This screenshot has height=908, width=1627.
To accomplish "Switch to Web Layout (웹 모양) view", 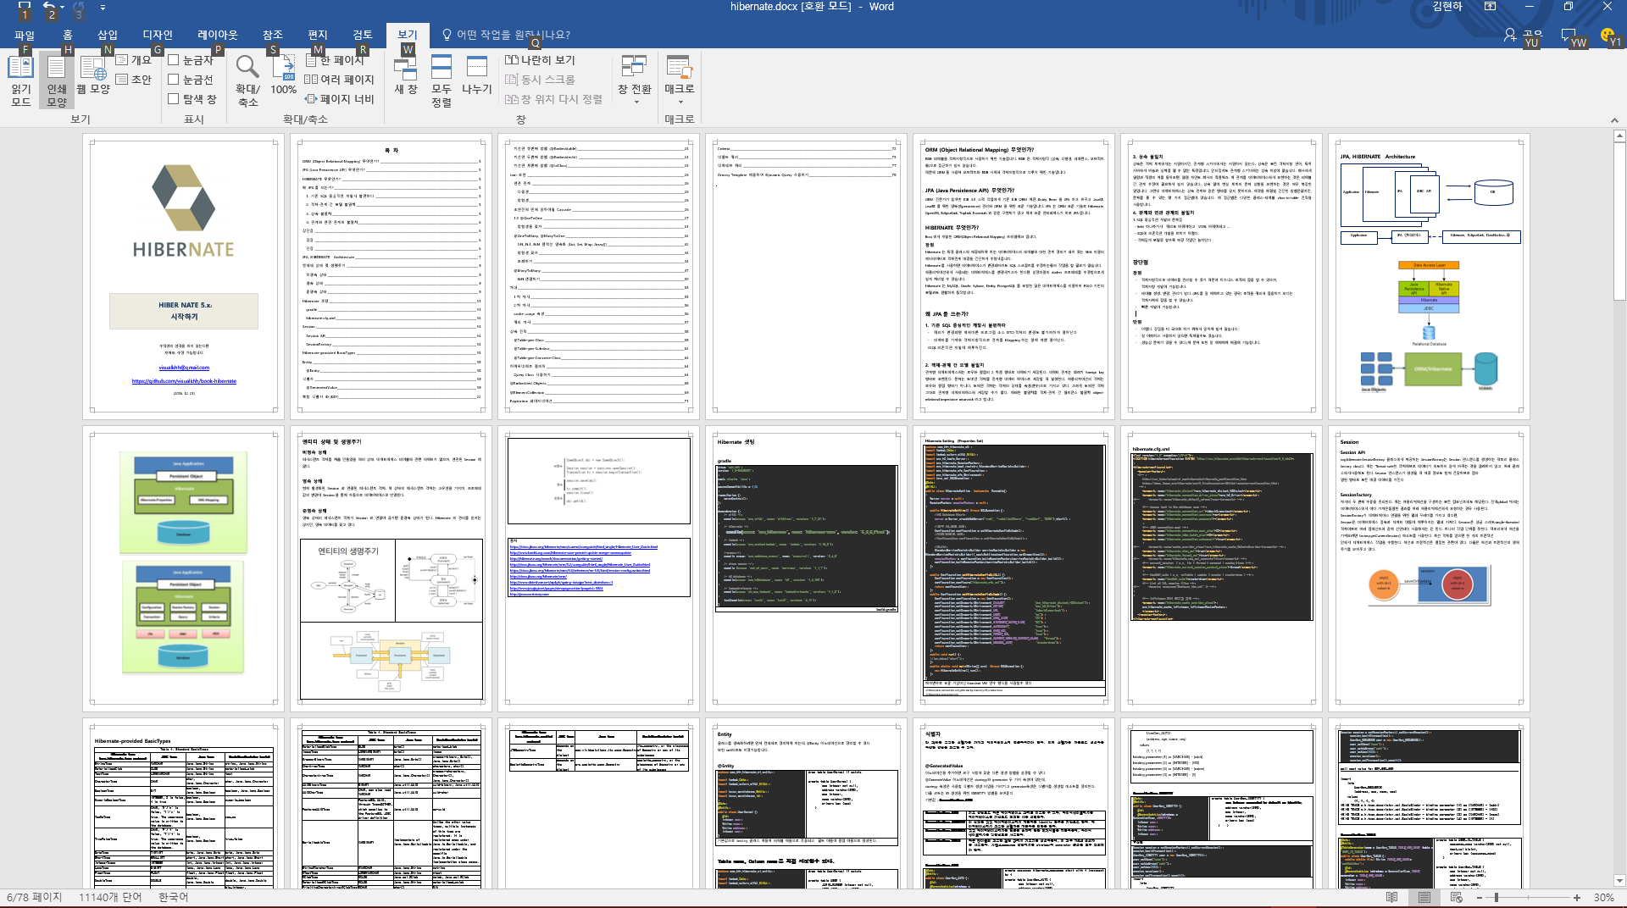I will tap(93, 76).
